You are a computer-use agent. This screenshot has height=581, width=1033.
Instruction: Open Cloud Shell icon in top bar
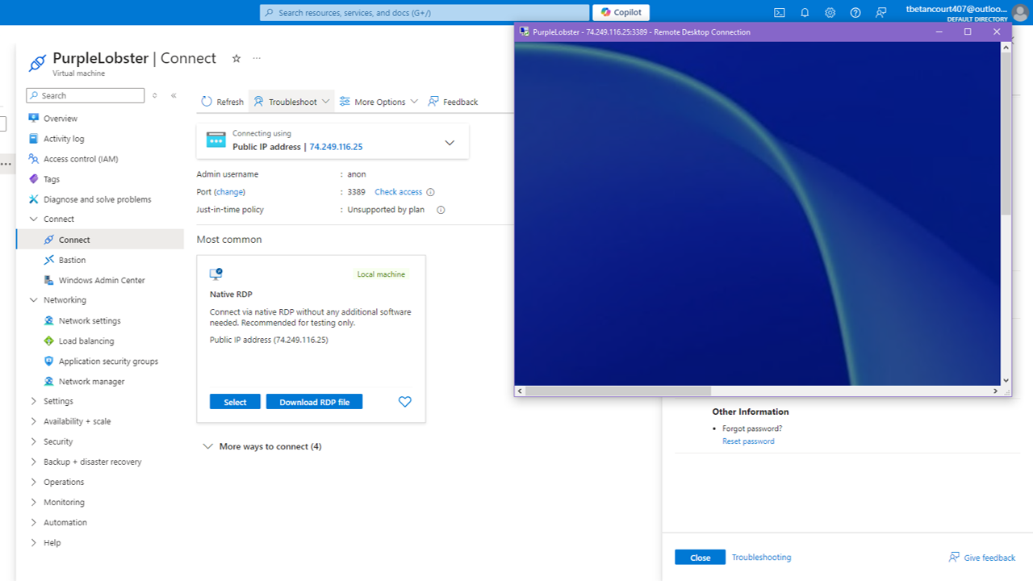click(x=779, y=12)
